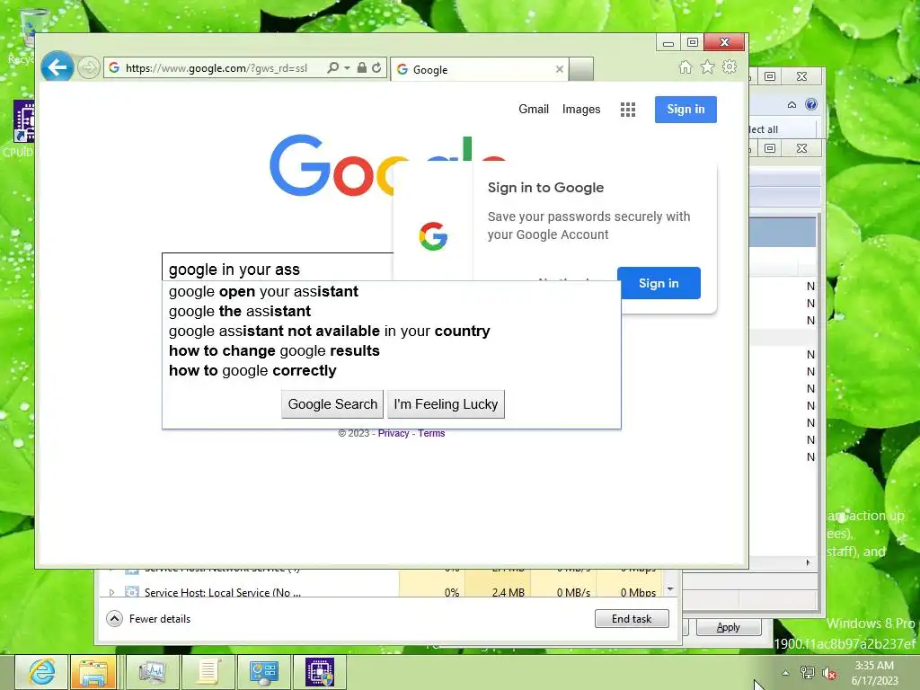This screenshot has height=690, width=920.
Task: Open the Google apps grid icon
Action: (x=628, y=110)
